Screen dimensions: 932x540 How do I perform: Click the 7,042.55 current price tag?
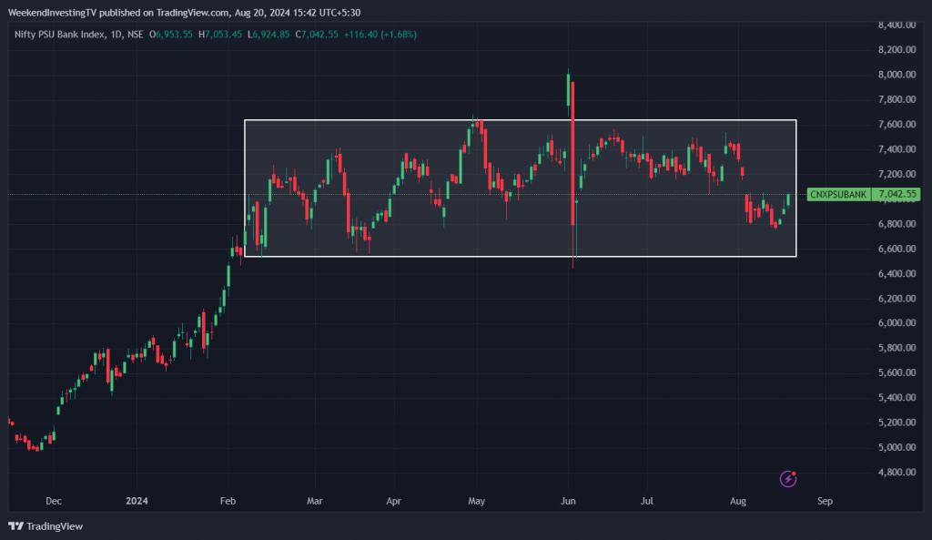(x=897, y=195)
